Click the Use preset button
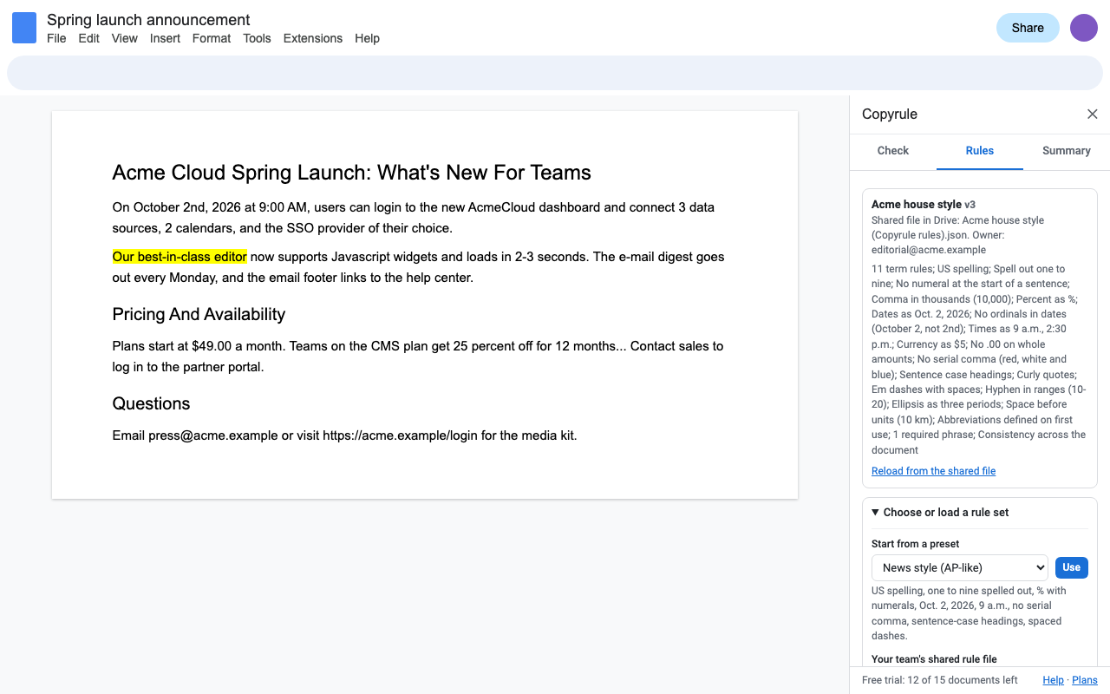The height and width of the screenshot is (694, 1110). pyautogui.click(x=1072, y=567)
